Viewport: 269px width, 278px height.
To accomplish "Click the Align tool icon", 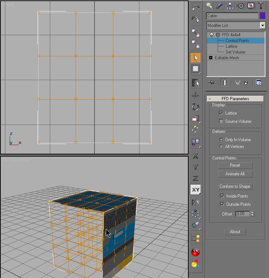I will tap(195, 225).
